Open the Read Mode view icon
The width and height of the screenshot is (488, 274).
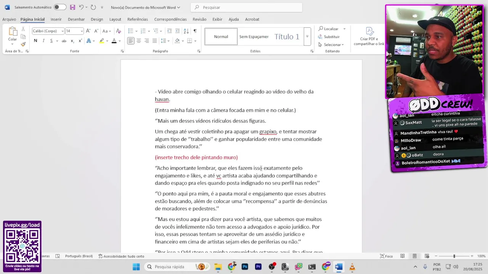(x=402, y=256)
